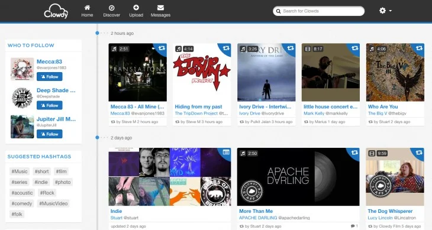The width and height of the screenshot is (432, 230).
Task: Click Jupiter Jill avatar image
Action: click(x=22, y=127)
